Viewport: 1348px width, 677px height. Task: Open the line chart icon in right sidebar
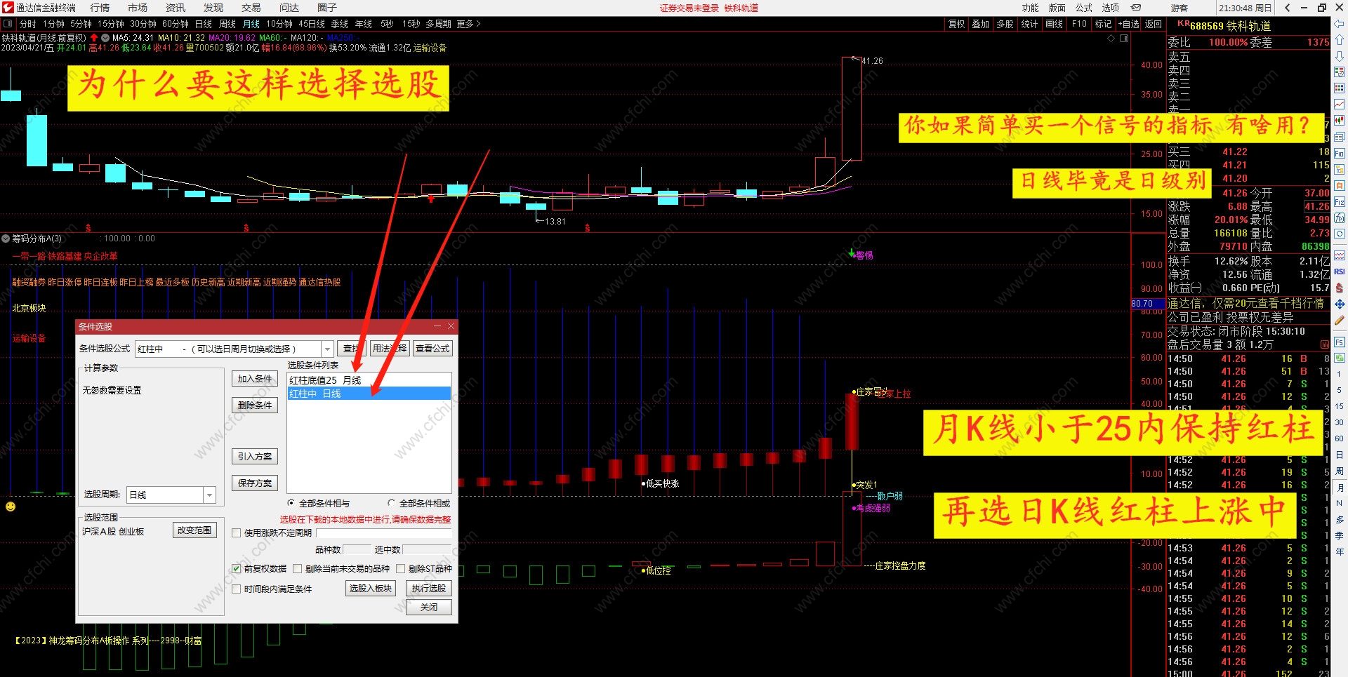1340,105
